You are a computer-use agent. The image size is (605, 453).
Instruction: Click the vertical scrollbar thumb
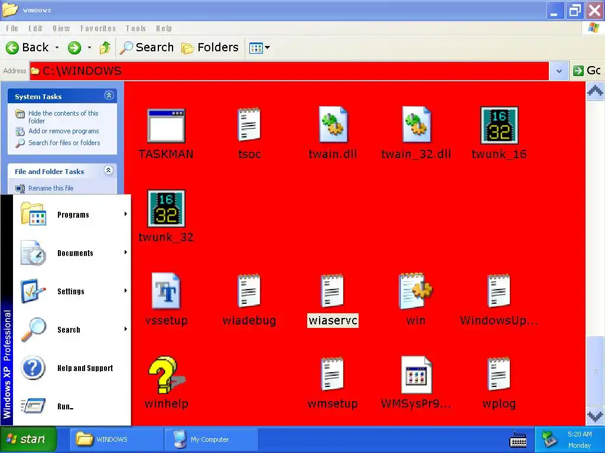pyautogui.click(x=595, y=370)
